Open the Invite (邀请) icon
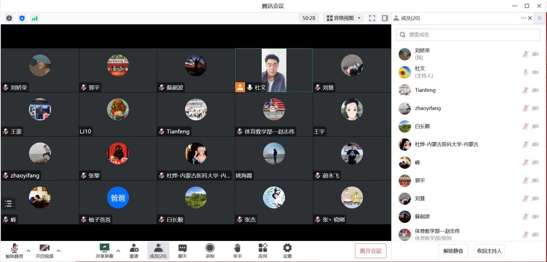 (134, 250)
